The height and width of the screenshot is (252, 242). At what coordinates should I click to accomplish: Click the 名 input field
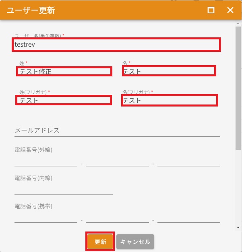click(169, 71)
